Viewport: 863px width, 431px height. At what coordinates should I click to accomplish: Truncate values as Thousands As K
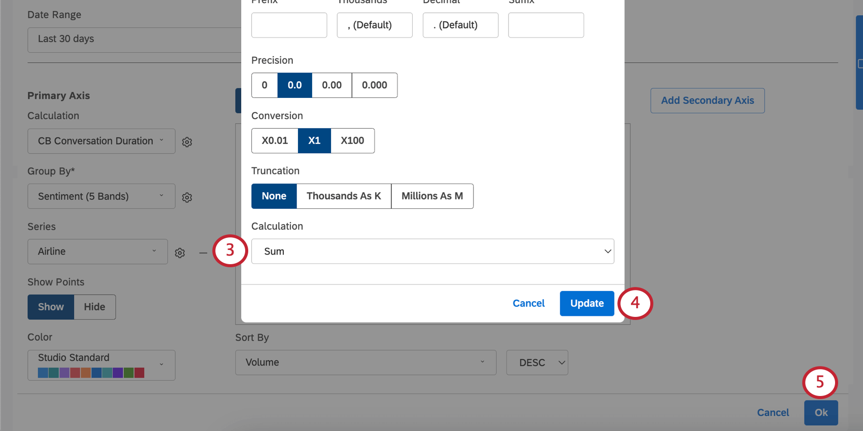[x=344, y=196]
